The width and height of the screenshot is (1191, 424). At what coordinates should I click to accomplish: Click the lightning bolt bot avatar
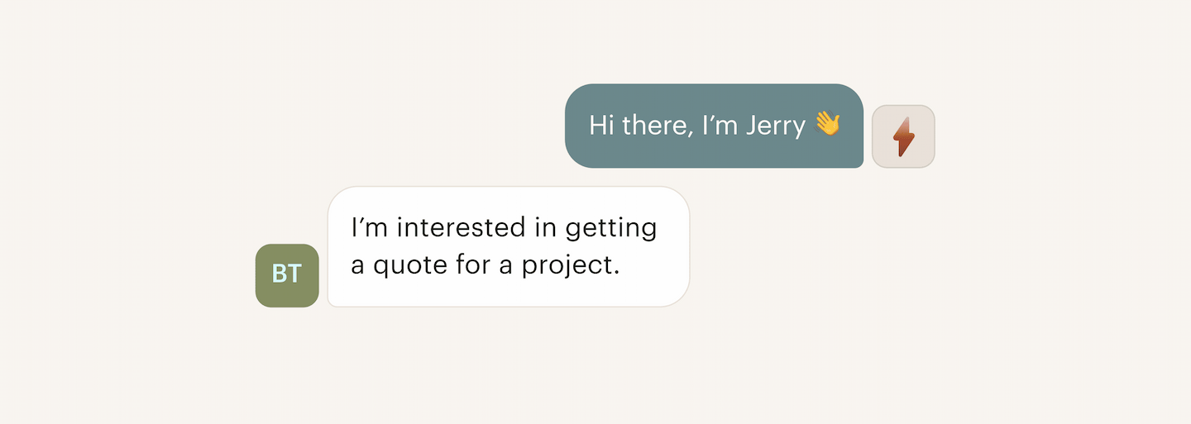click(x=903, y=136)
